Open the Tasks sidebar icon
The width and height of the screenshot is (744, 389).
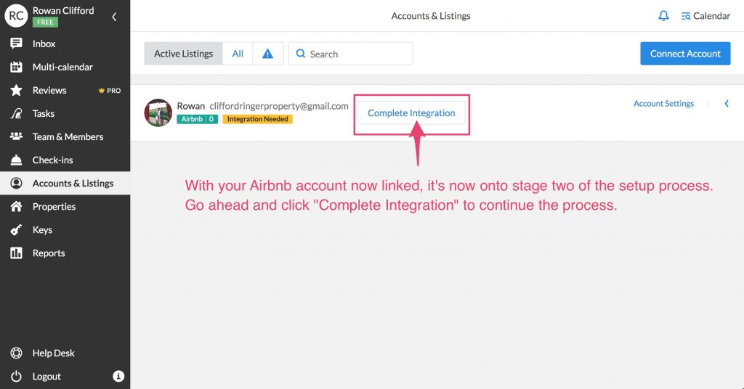[x=16, y=113]
